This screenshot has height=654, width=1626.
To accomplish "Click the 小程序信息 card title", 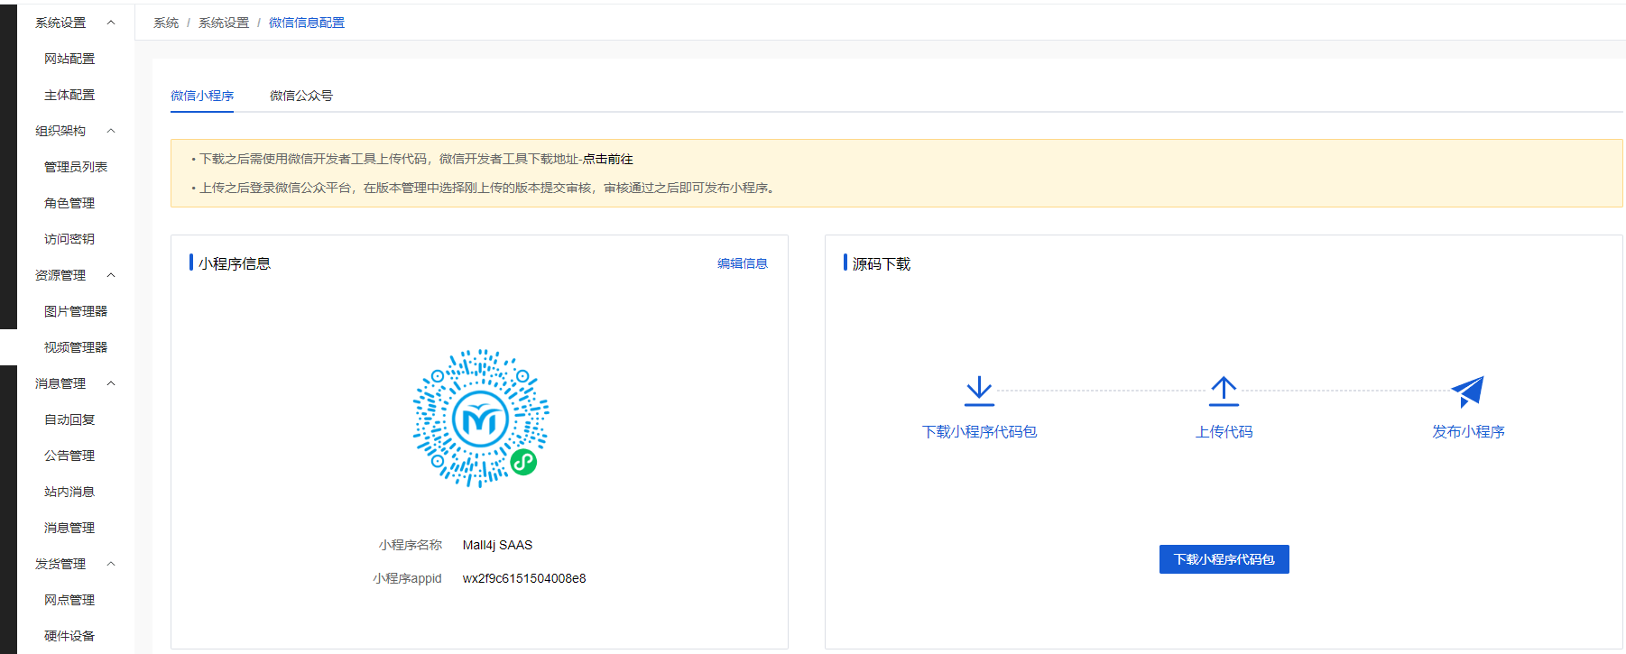I will (235, 263).
